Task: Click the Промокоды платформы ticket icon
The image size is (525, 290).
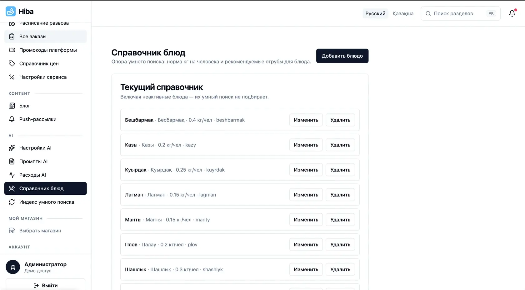Action: (x=12, y=50)
